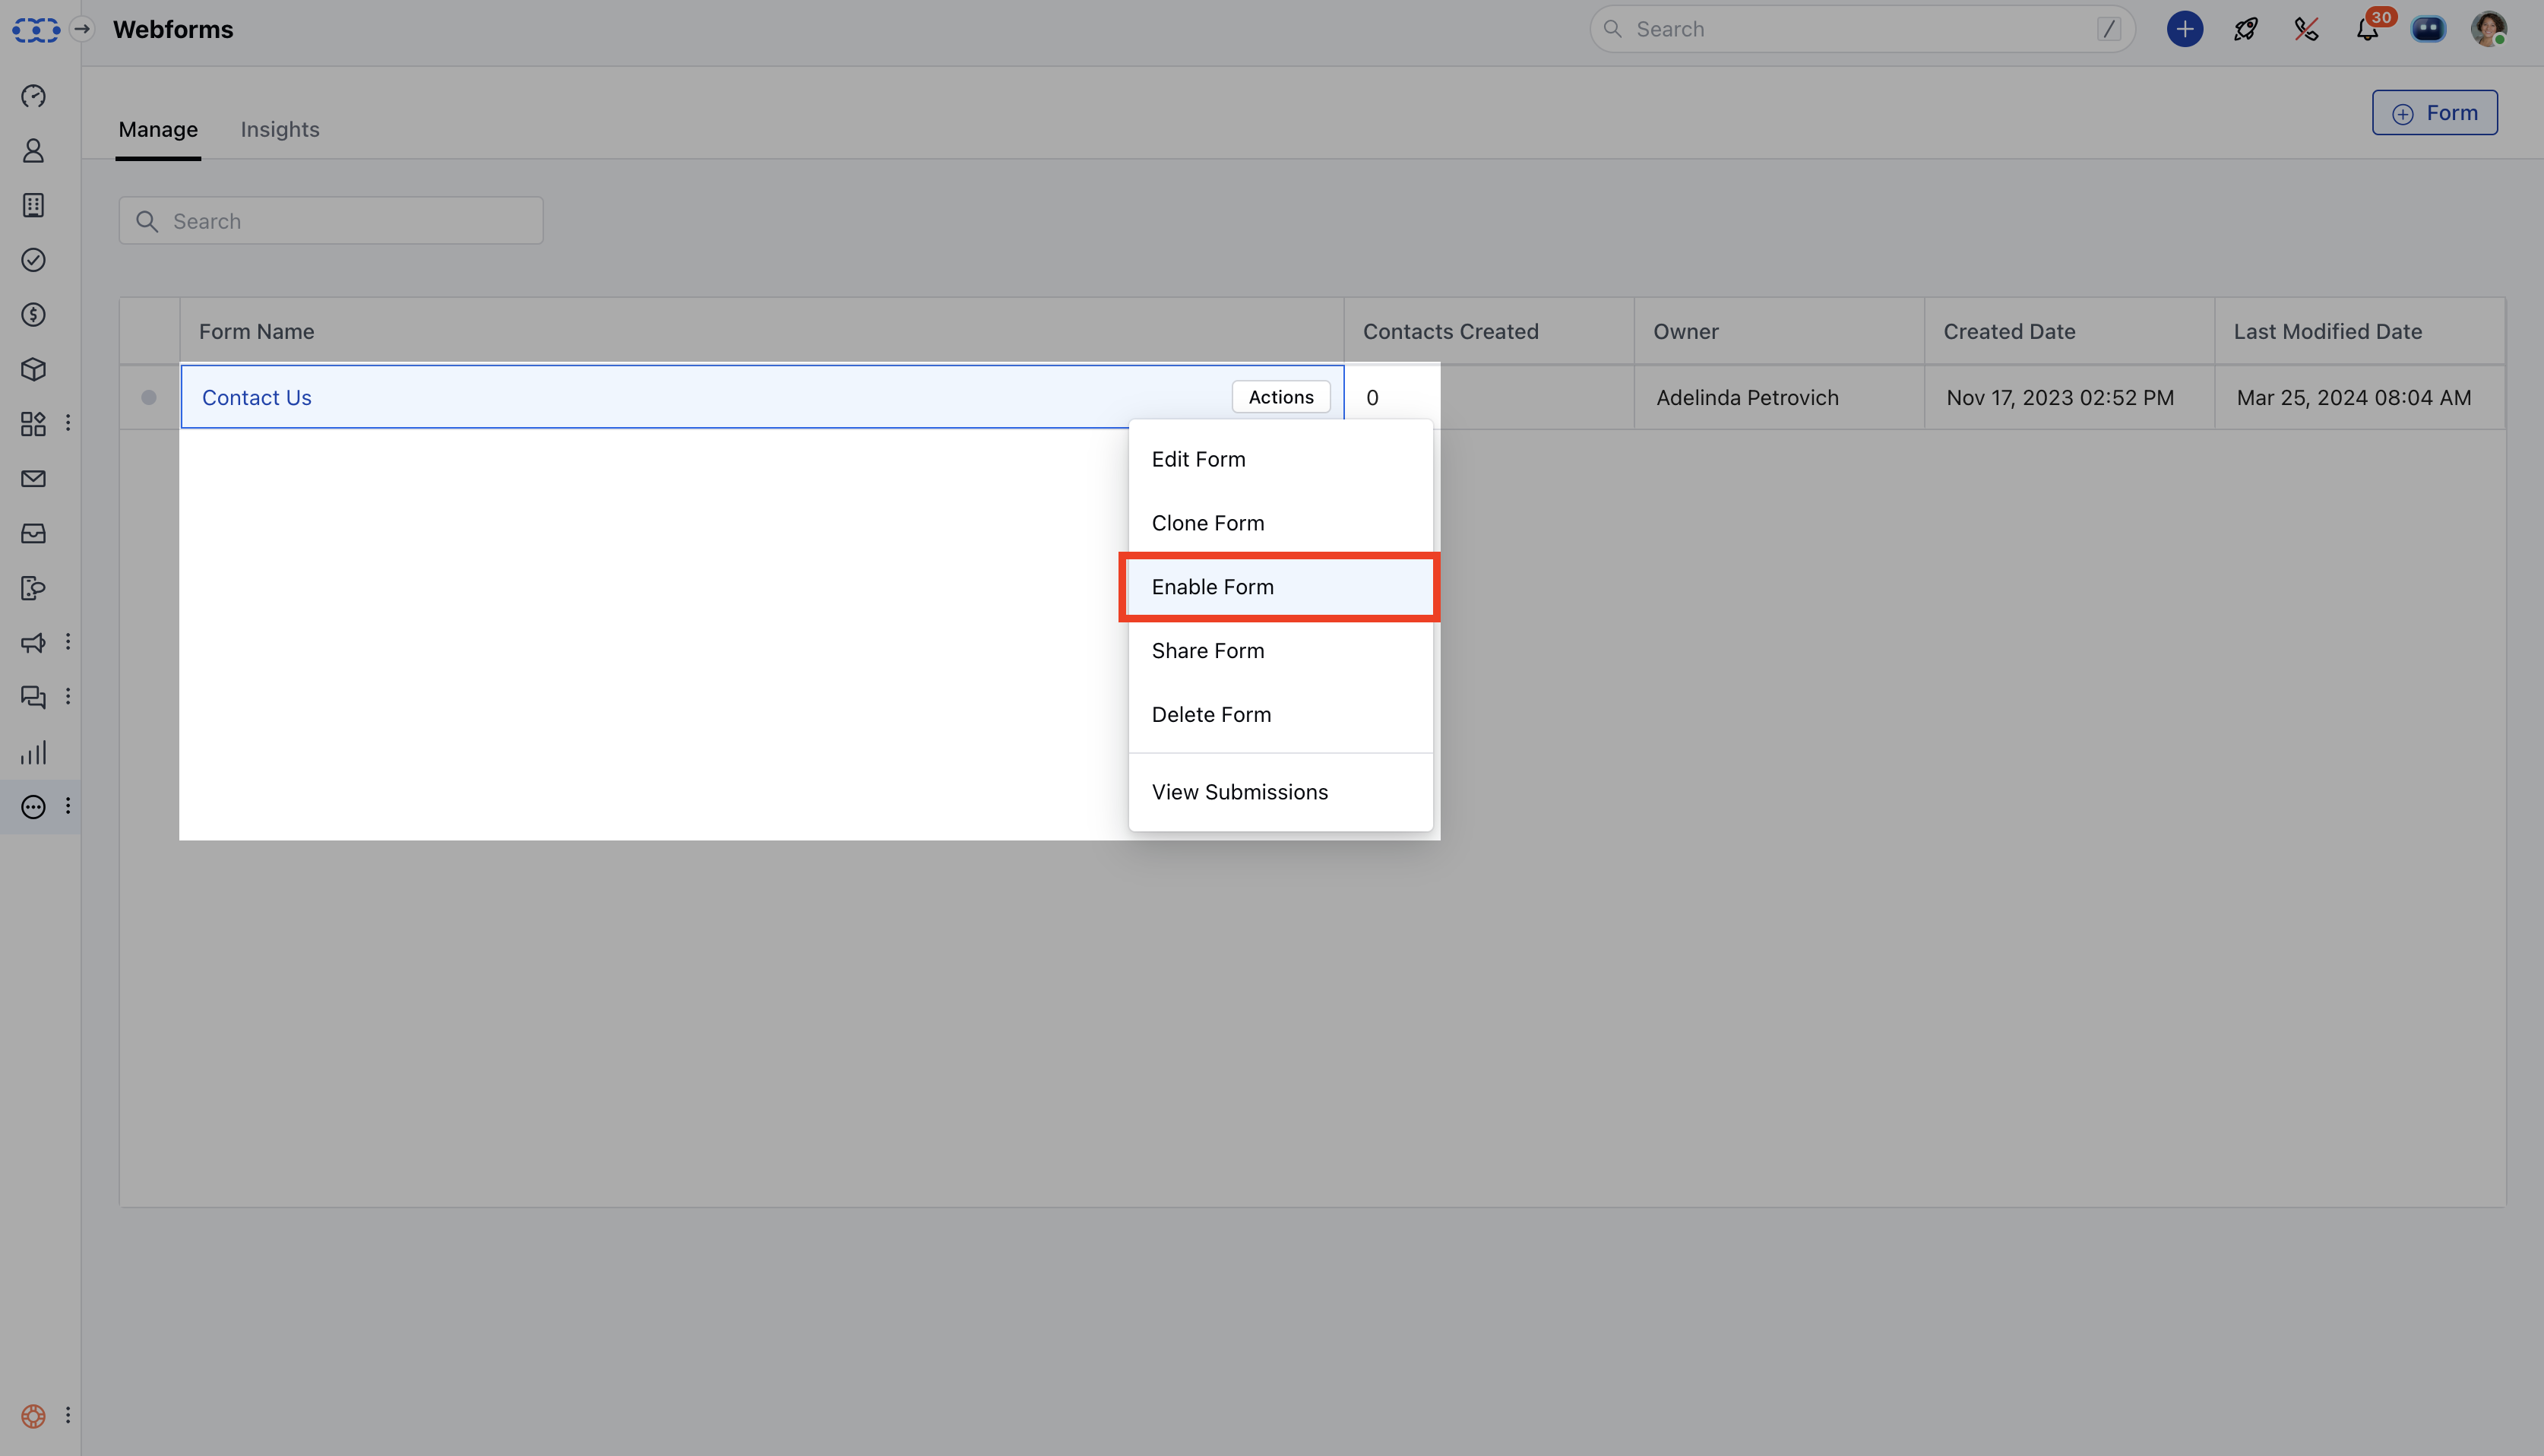Click the contacts created value 0

pos(1372,398)
